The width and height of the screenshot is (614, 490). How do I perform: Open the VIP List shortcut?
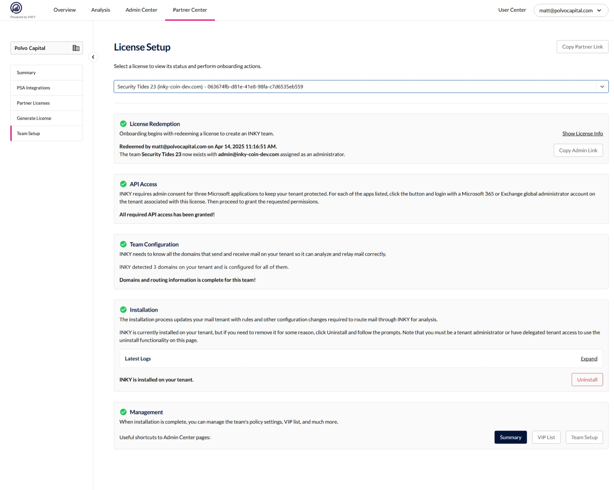546,437
